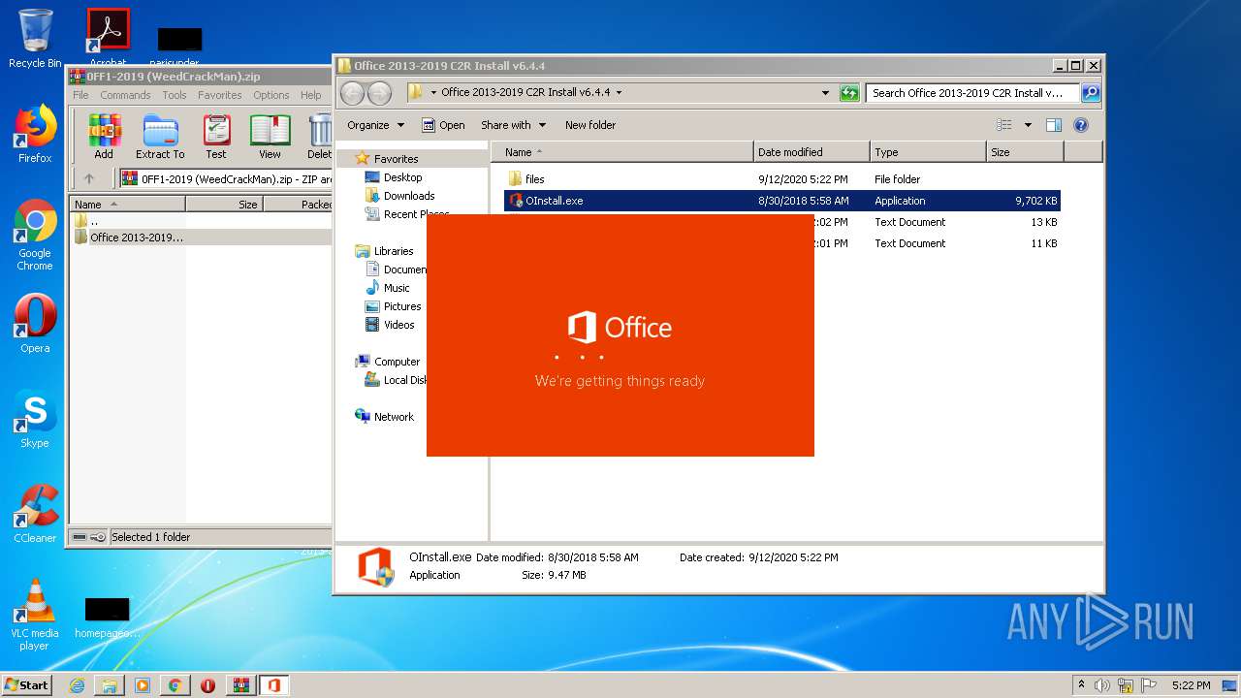1241x698 pixels.
Task: Open Music library
Action: (x=388, y=288)
